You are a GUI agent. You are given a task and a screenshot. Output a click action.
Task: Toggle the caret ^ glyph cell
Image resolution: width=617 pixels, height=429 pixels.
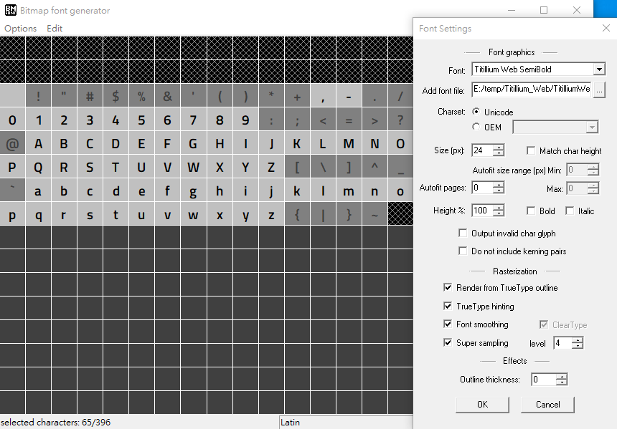375,168
